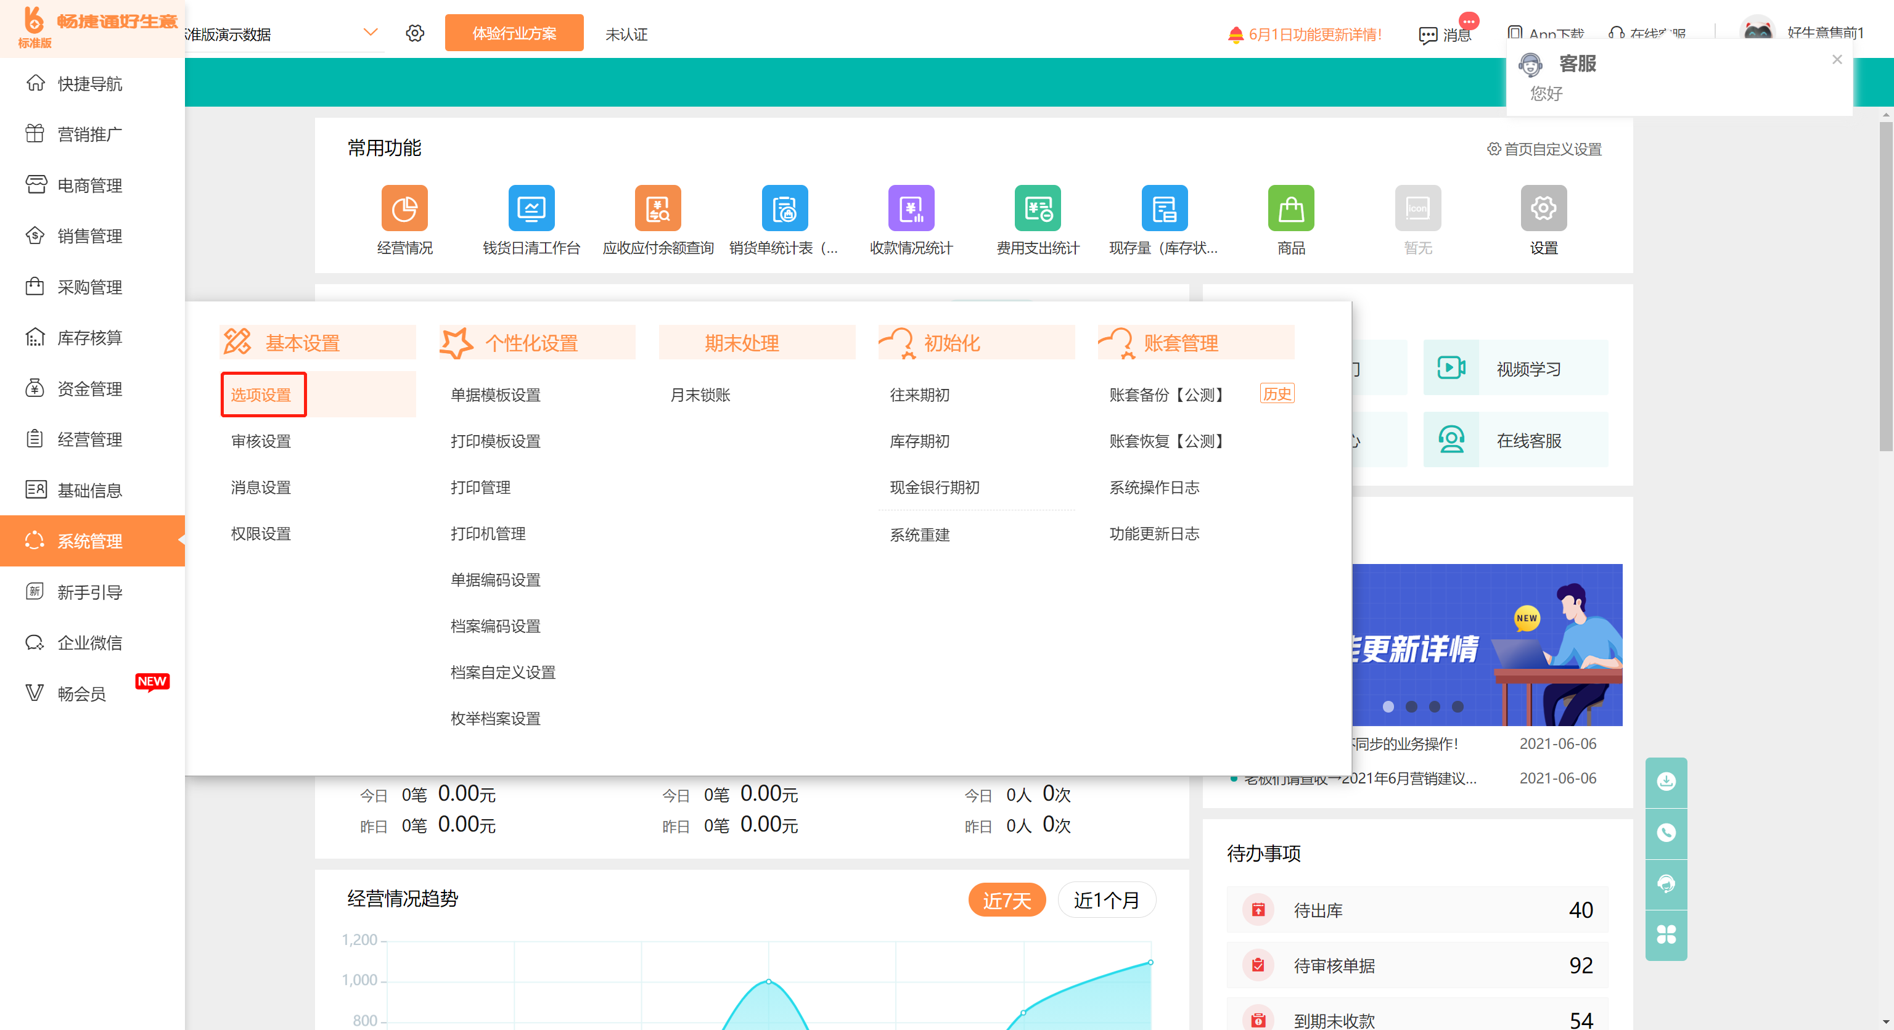Open 打印模板设置 menu entry
The image size is (1894, 1030).
coord(496,441)
